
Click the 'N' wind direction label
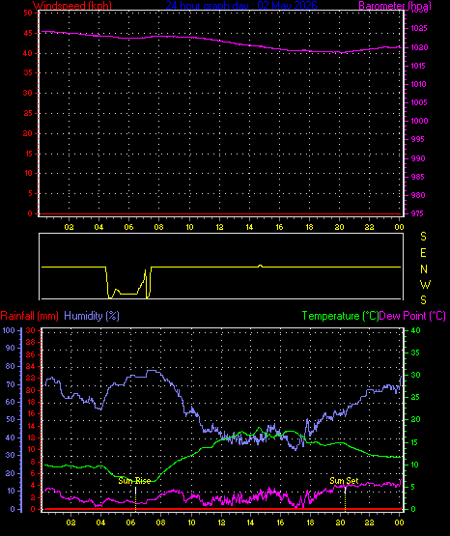[x=424, y=269]
